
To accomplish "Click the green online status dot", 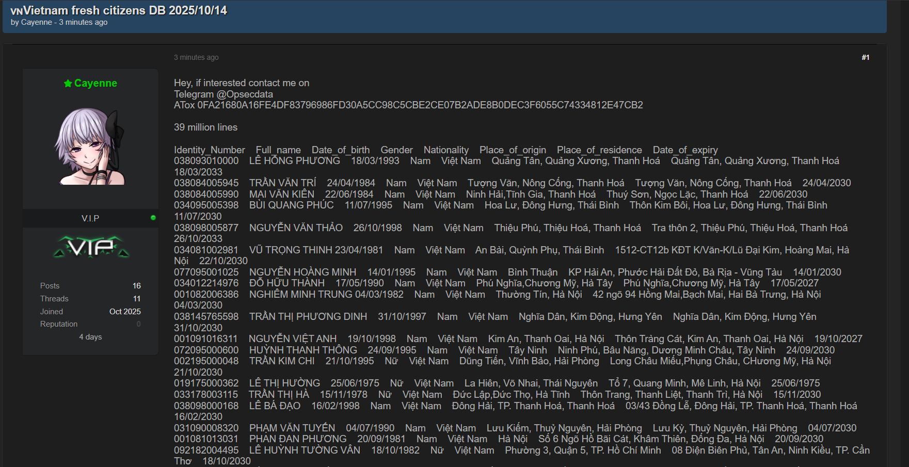I will click(153, 218).
